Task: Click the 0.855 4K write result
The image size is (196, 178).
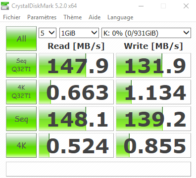Action: [153, 145]
